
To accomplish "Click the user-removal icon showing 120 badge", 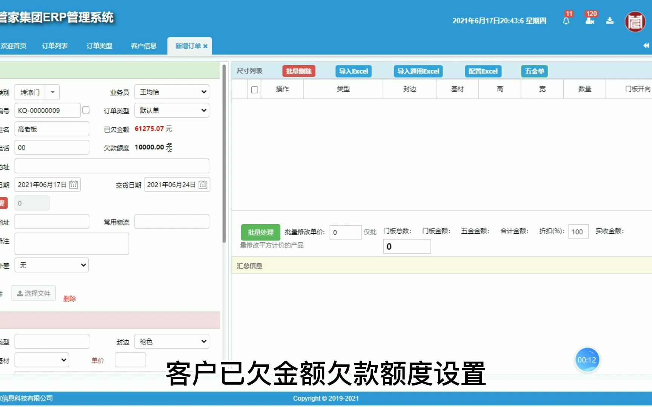I will pyautogui.click(x=589, y=21).
